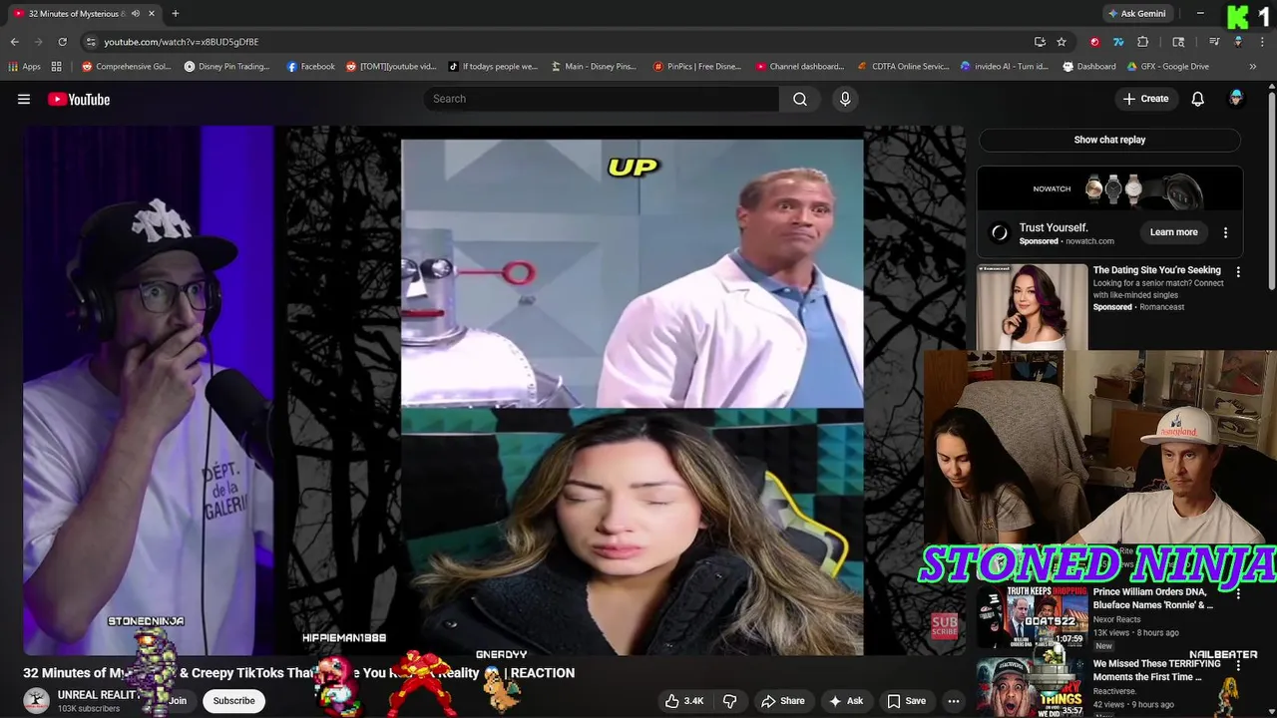Share the video

[x=782, y=701]
